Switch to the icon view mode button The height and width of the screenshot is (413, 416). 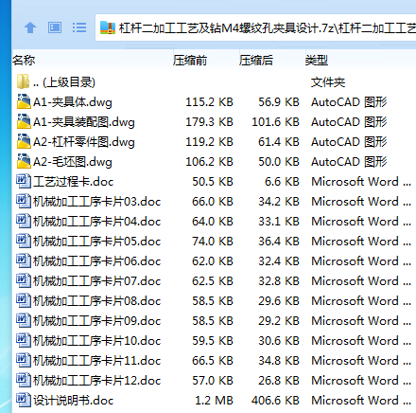pyautogui.click(x=55, y=27)
